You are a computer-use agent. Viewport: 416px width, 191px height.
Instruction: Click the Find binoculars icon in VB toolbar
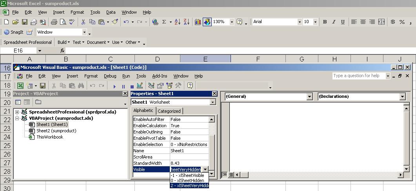[81, 86]
